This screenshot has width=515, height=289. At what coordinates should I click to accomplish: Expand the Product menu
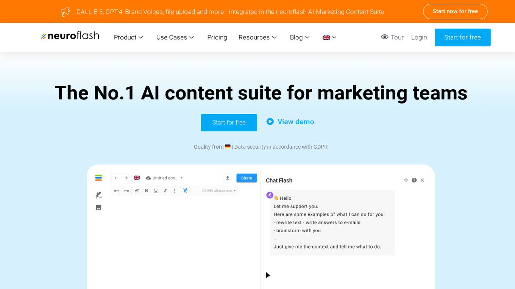tap(128, 37)
